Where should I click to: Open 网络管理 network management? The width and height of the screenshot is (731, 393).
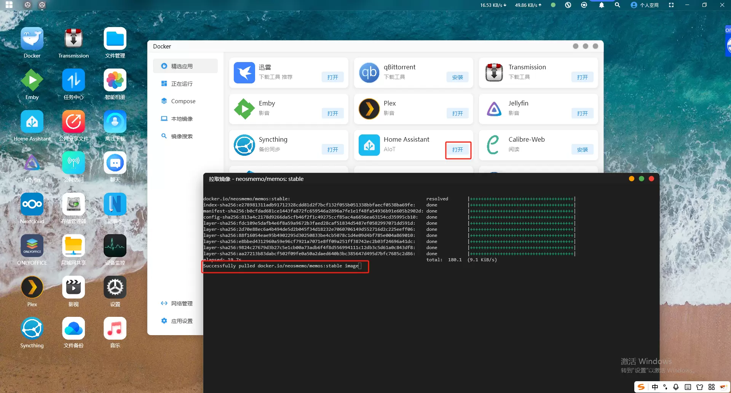(182, 304)
